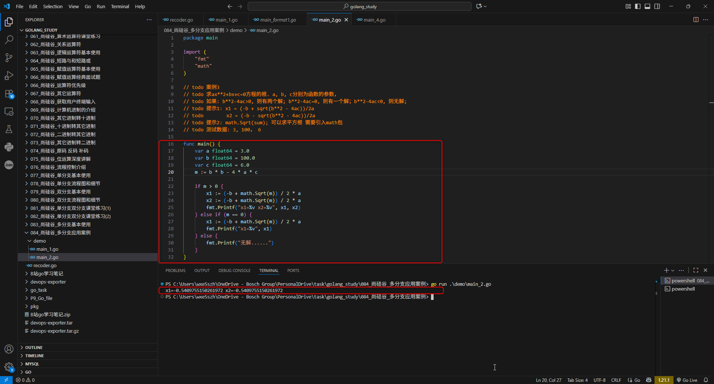Open the Source Control view
Viewport: 714px width, 384px height.
(x=9, y=57)
